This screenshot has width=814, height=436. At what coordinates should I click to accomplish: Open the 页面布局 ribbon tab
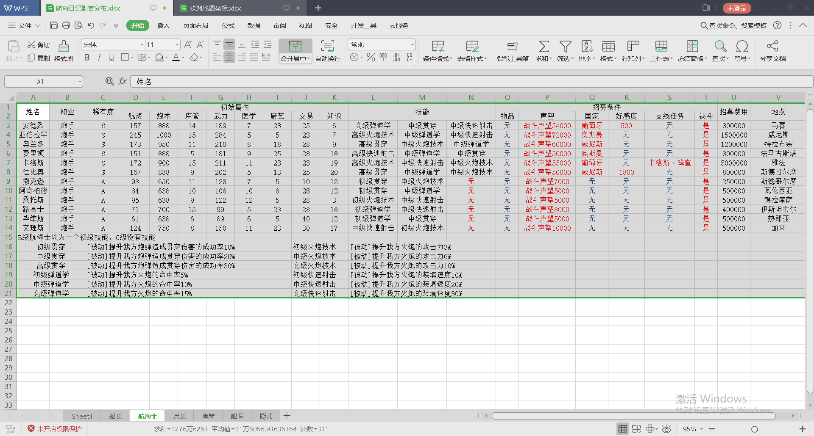coord(195,25)
